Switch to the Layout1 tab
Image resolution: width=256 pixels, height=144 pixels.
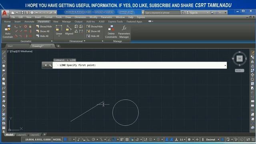22,135
